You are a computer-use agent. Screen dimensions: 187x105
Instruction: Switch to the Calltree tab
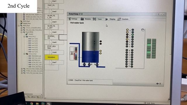[32, 97]
